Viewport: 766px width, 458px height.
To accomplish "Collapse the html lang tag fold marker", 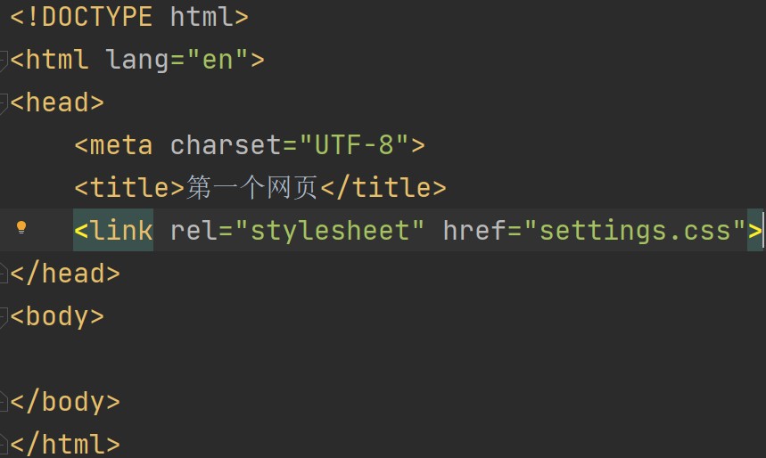I will click(x=3, y=61).
